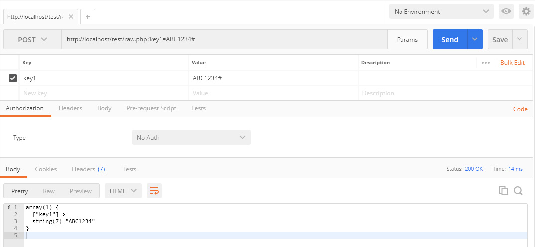Open the response Cookies tab
Image resolution: width=535 pixels, height=247 pixels.
click(46, 169)
